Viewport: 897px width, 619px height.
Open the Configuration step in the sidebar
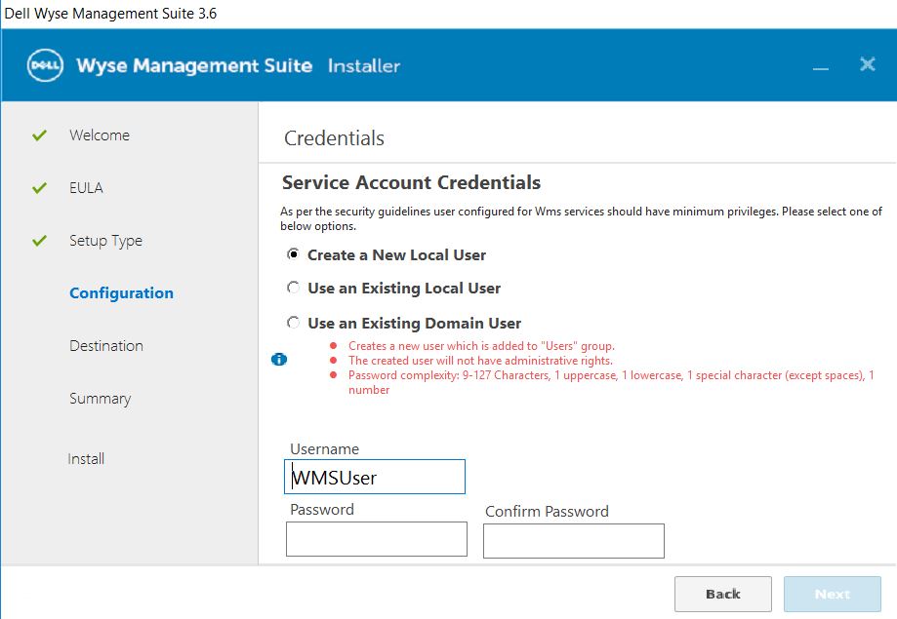(x=121, y=293)
